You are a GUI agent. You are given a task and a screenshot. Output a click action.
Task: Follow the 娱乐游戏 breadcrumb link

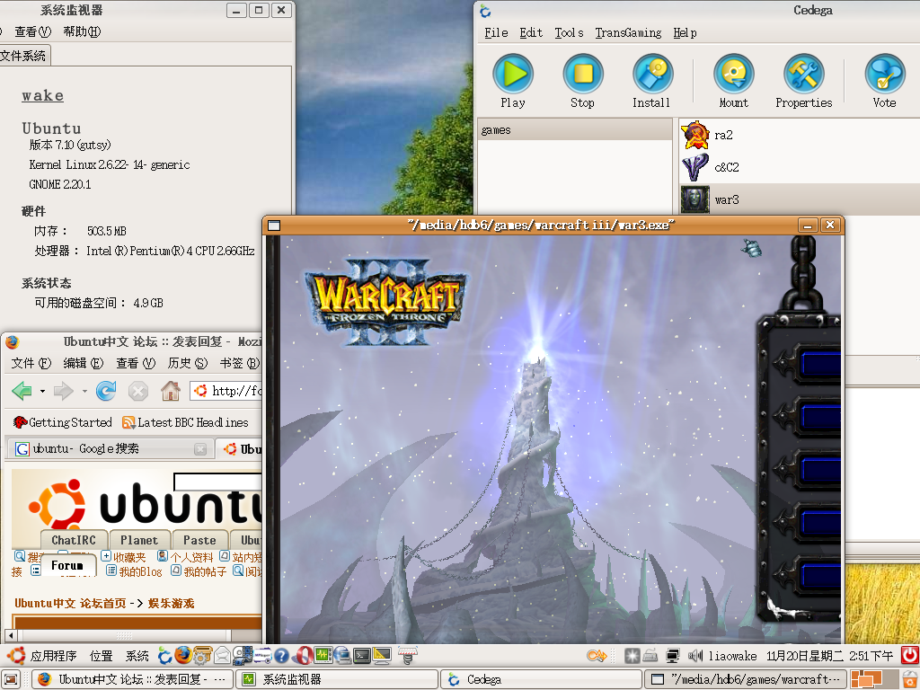point(172,603)
